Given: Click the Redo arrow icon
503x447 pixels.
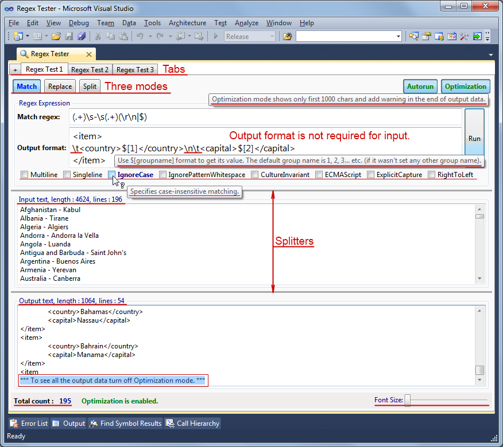Looking at the screenshot, I should click(160, 36).
